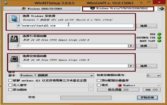Image resolution: width=167 pixels, height=105 pixels.
Task: Click the 无人值守 file path field
Action: tap(61, 85)
